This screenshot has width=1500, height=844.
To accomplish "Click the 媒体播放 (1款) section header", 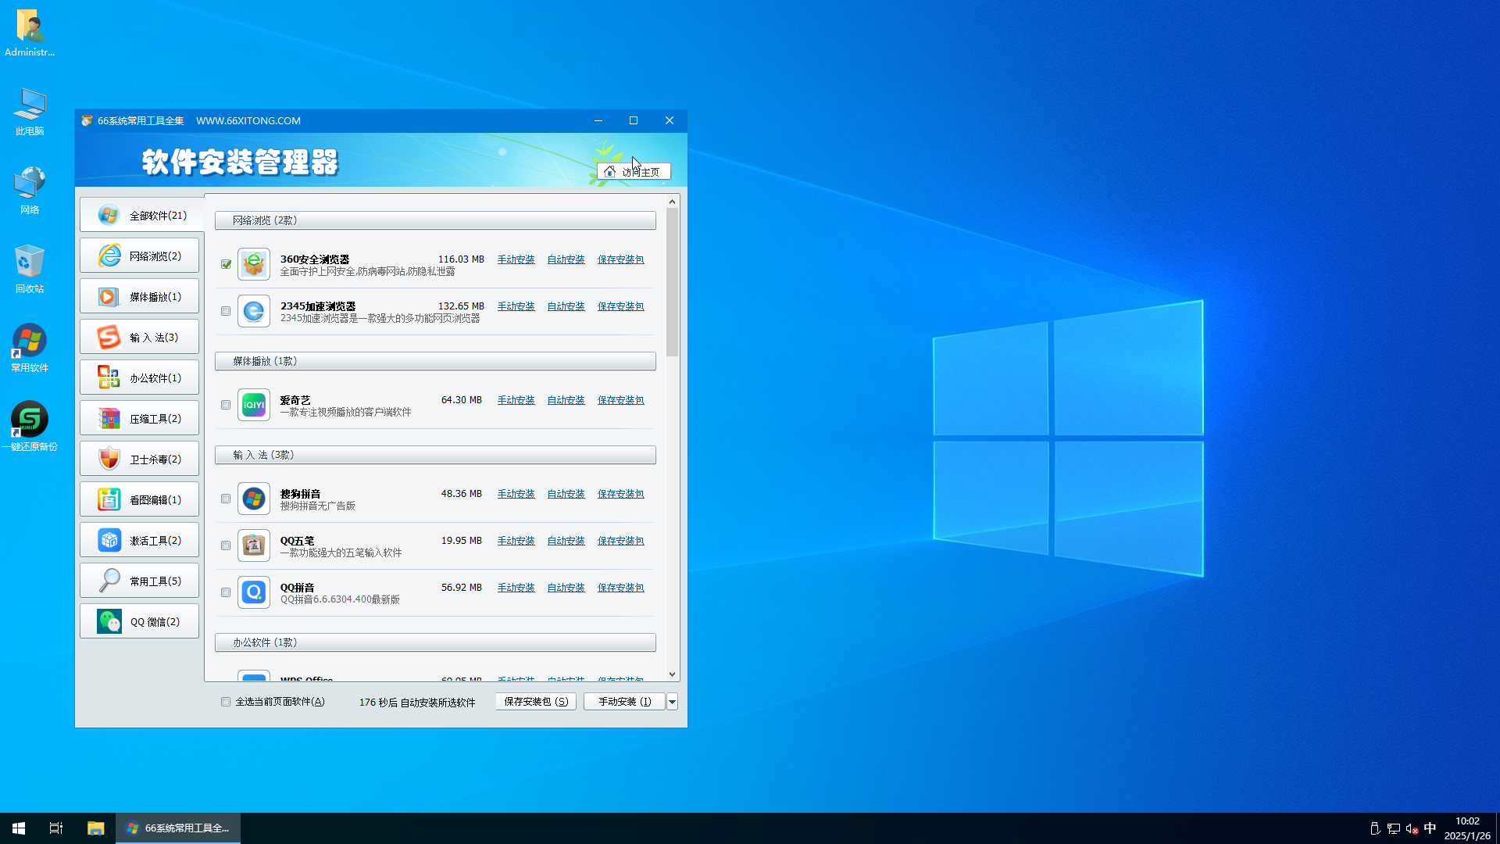I will click(435, 361).
